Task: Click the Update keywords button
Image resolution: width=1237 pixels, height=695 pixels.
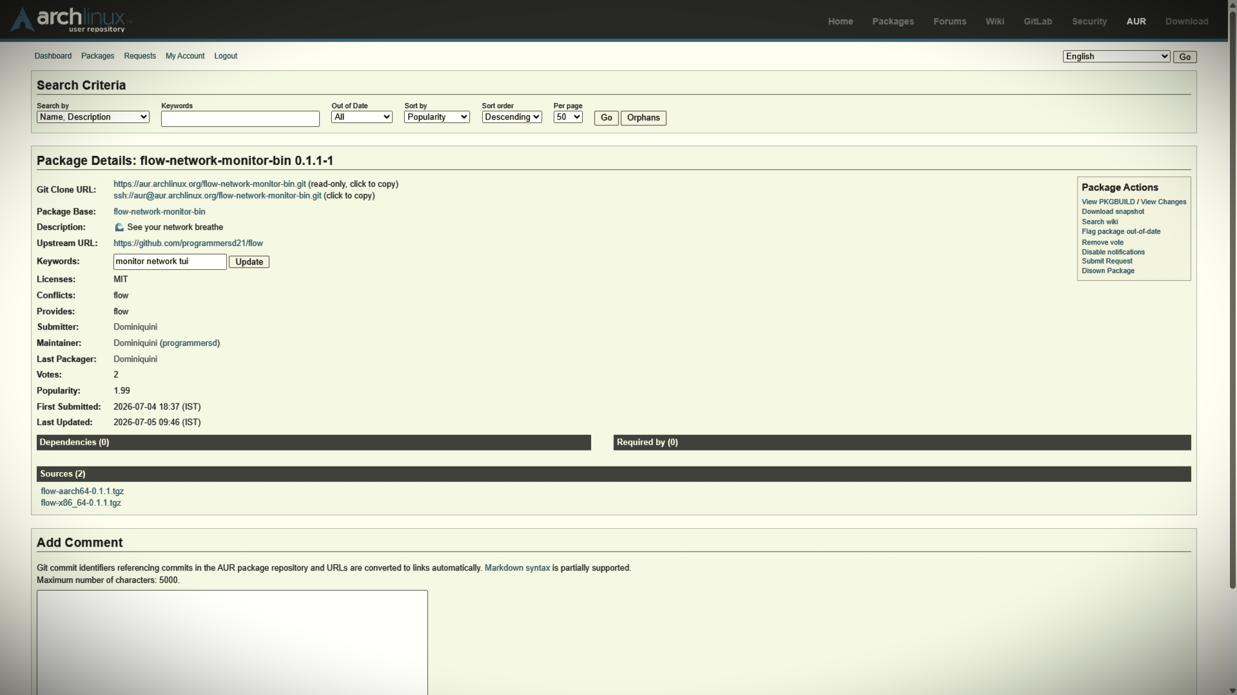Action: [249, 262]
